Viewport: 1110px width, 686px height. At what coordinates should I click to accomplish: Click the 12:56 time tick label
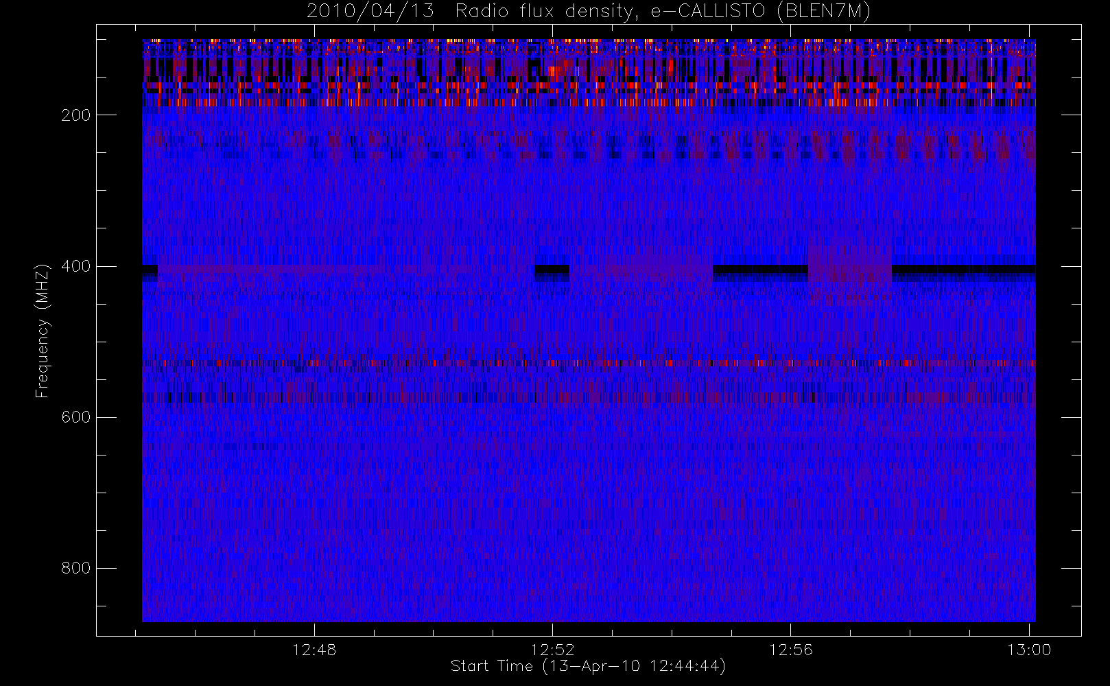791,650
